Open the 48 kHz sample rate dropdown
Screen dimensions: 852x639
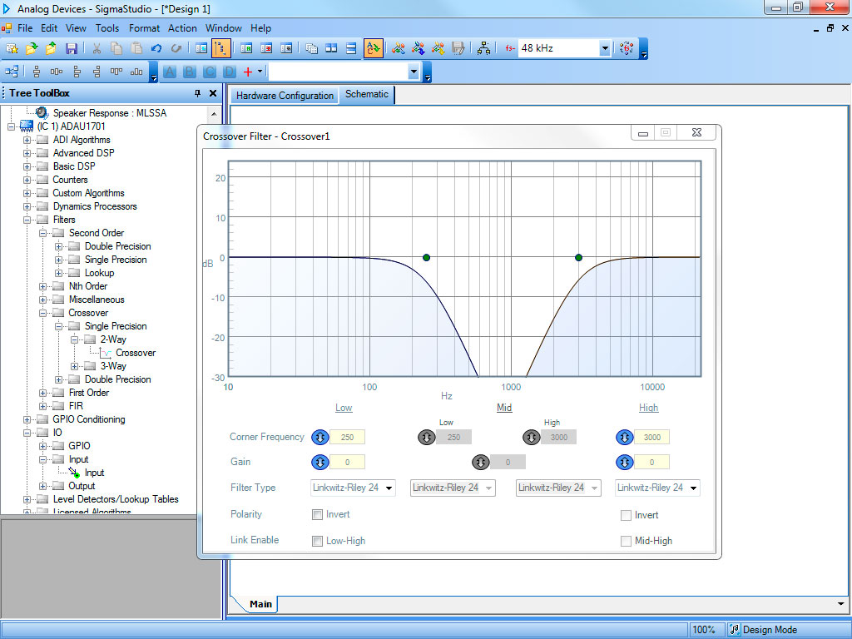tap(605, 48)
